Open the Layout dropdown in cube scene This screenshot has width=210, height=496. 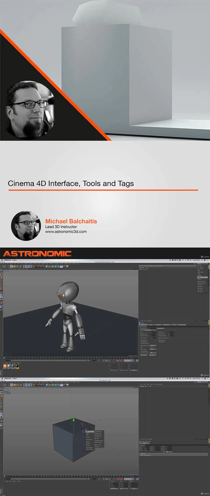click(x=202, y=382)
